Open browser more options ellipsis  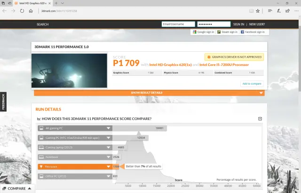[x=296, y=10]
